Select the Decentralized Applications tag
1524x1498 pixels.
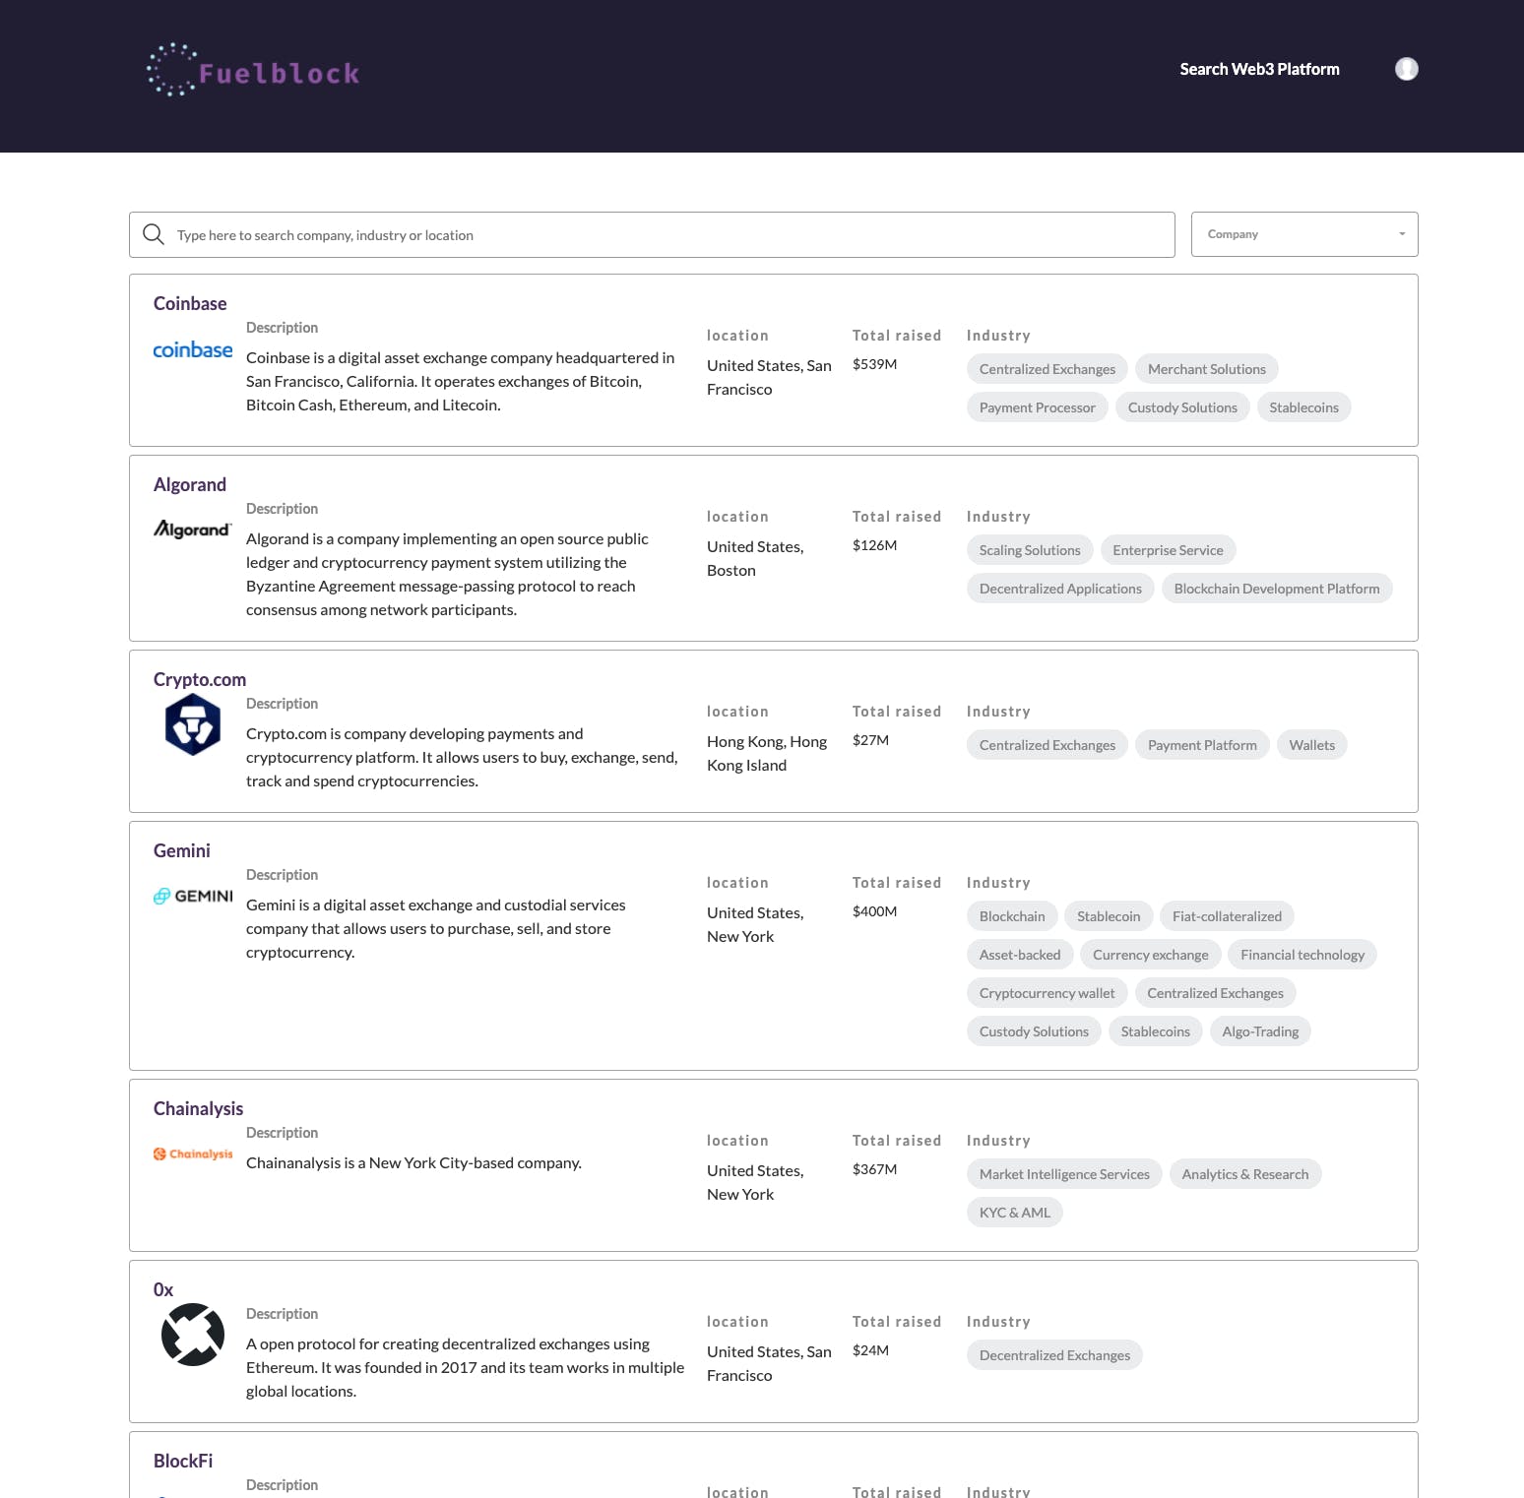point(1060,589)
